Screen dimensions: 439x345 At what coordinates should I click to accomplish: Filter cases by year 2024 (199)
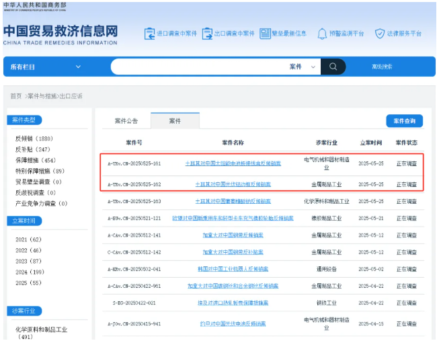tap(30, 272)
